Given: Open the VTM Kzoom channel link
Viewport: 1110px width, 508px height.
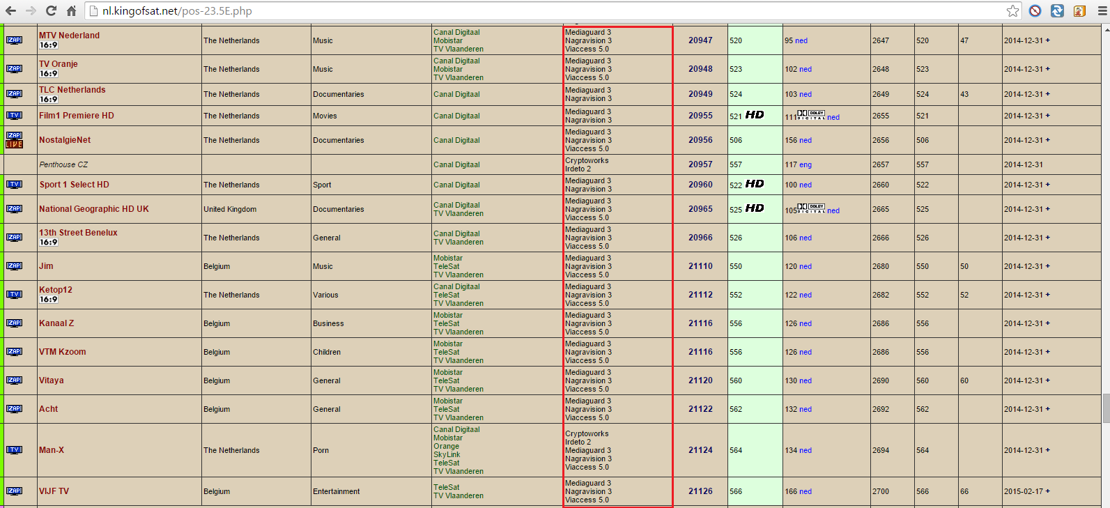Looking at the screenshot, I should (63, 352).
